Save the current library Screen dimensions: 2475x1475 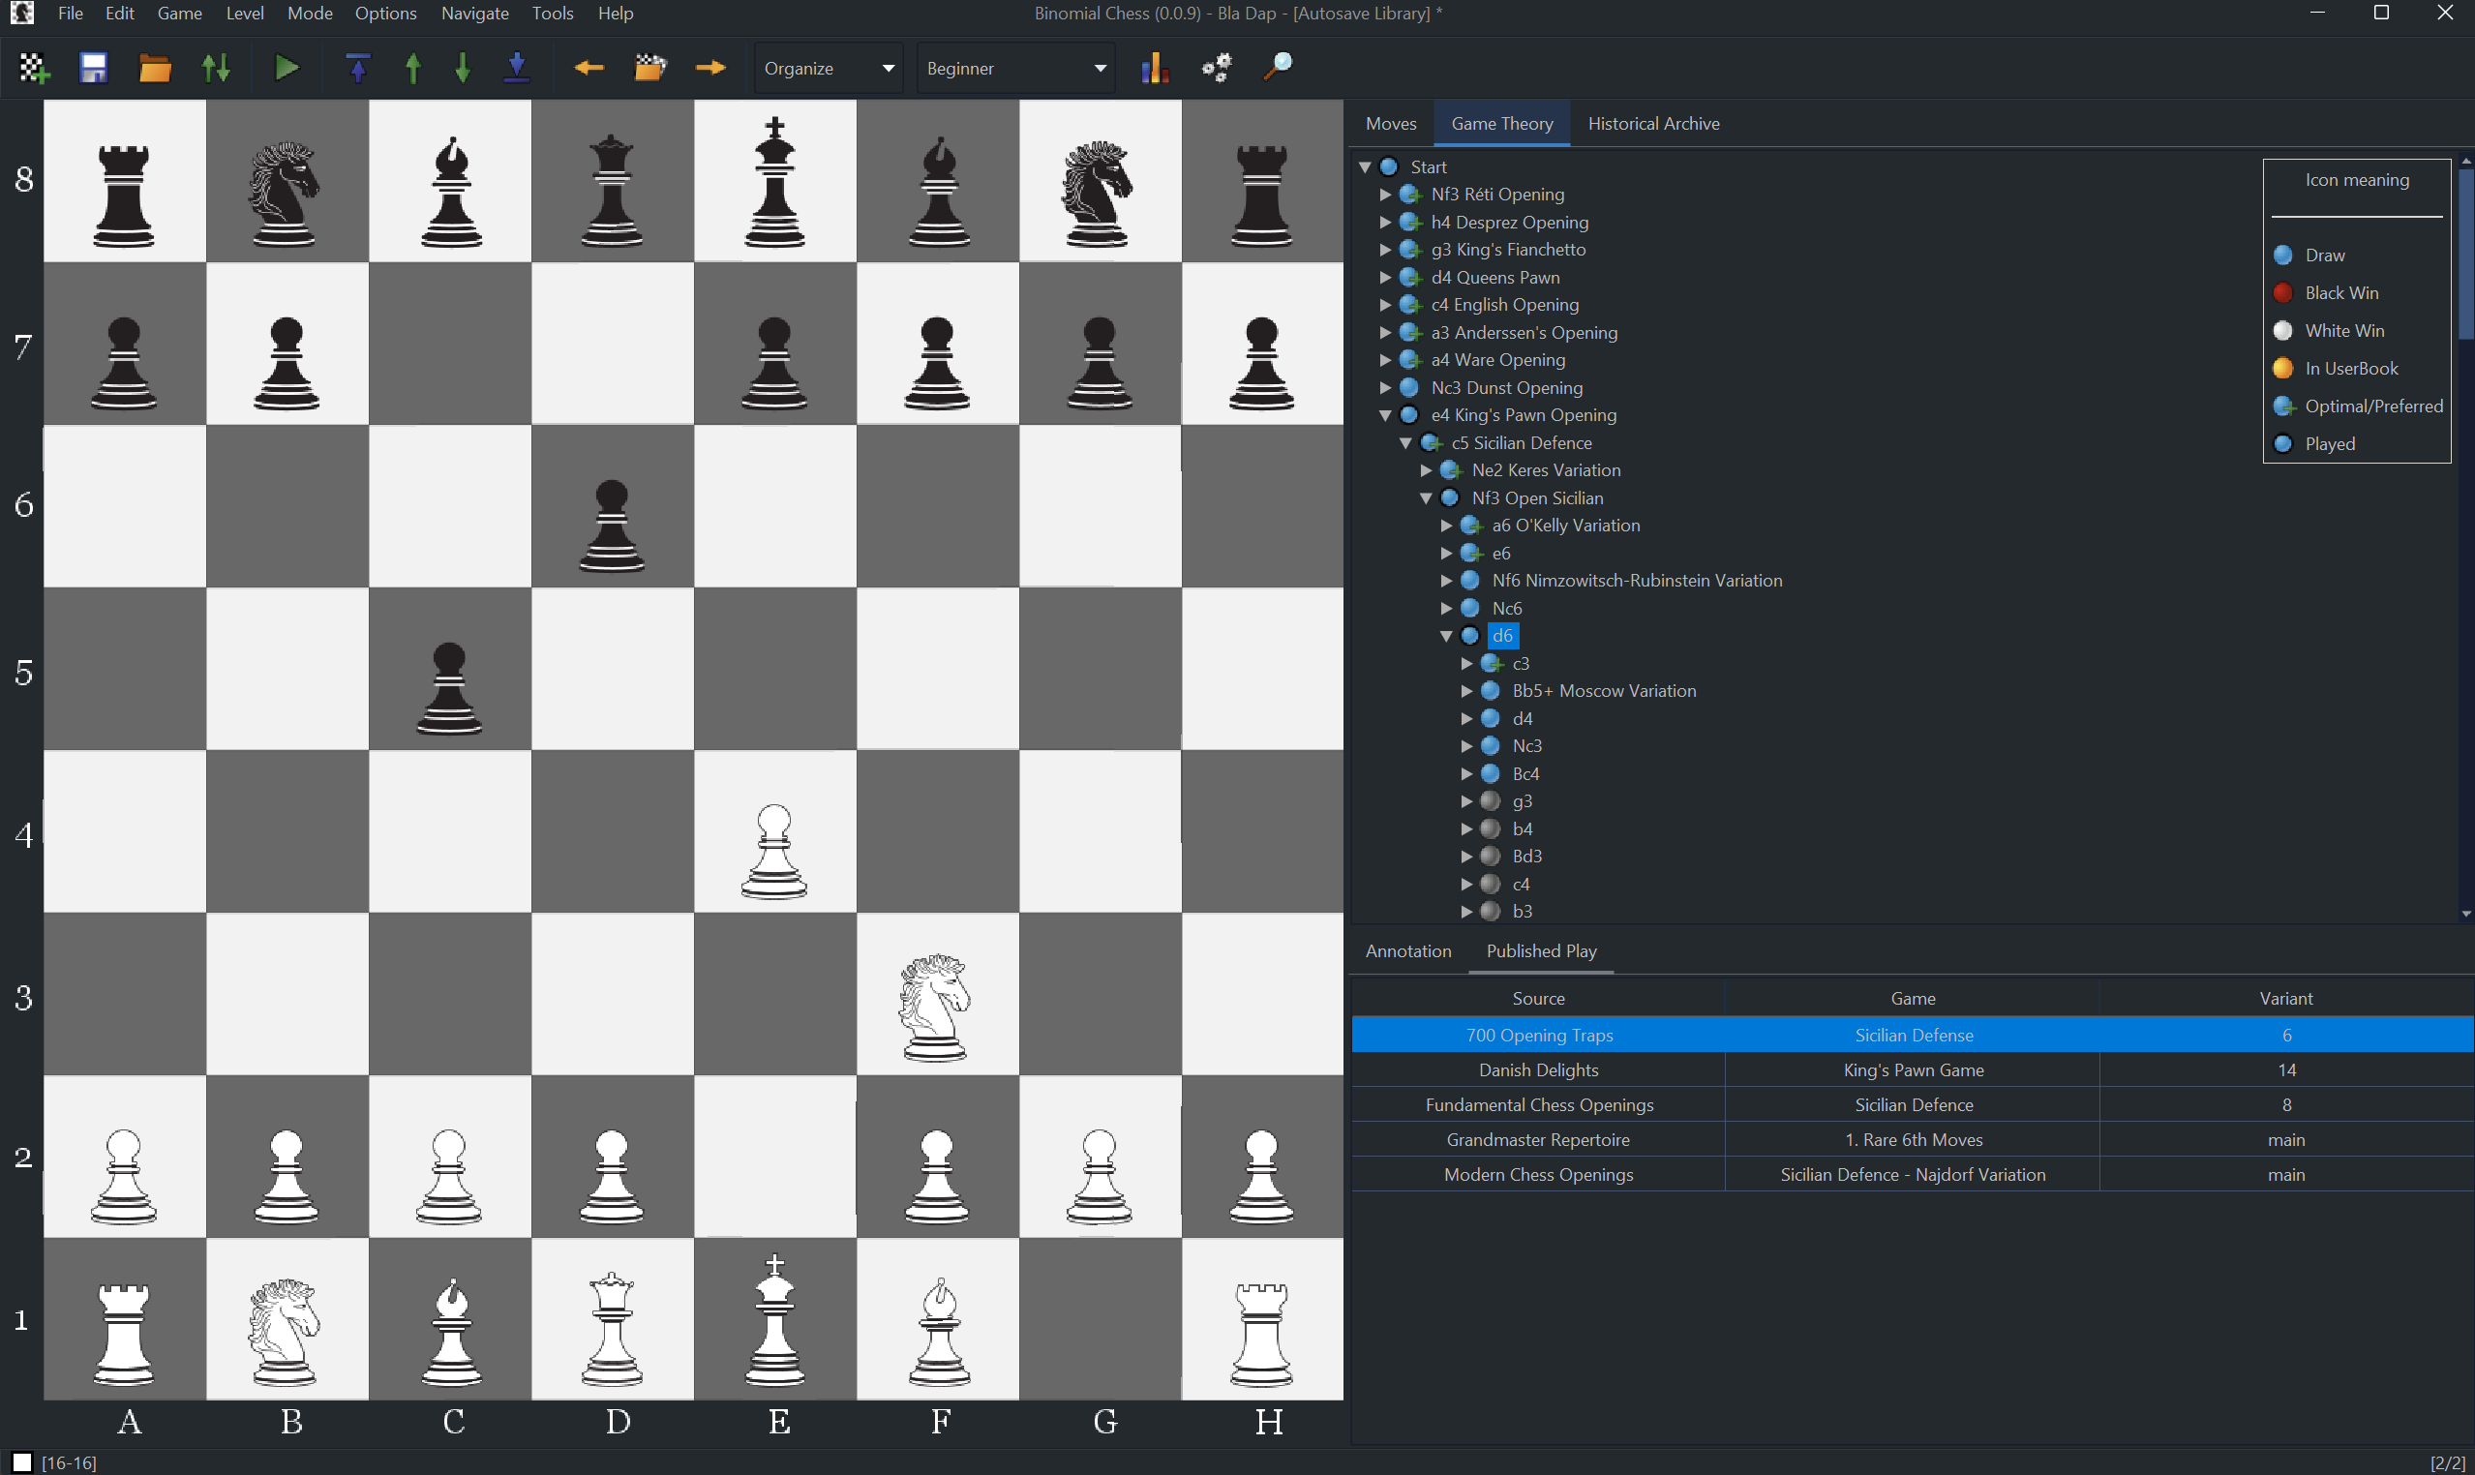point(94,68)
